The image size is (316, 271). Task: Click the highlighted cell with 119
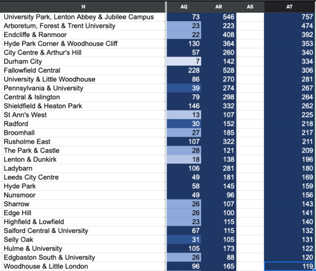click(289, 266)
